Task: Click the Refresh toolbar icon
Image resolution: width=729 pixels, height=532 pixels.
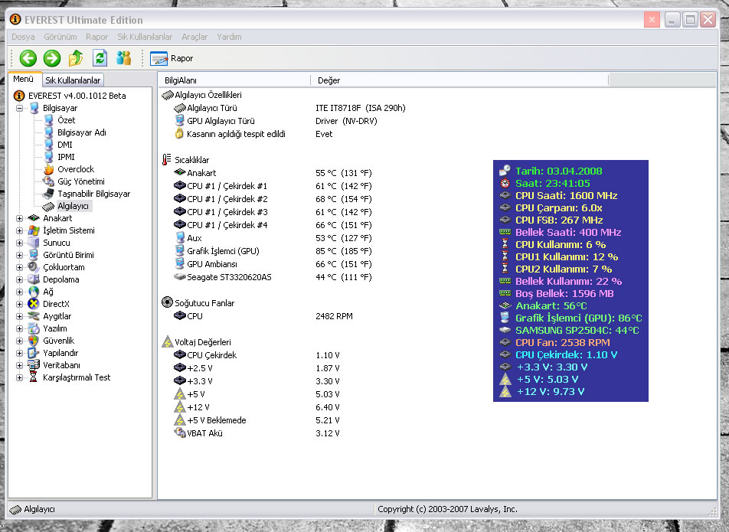Action: point(100,58)
